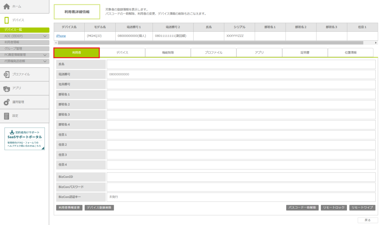Image resolution: width=382 pixels, height=225 pixels.
Task: Expand the ADE (旧DEP) submenu
Action: (45, 36)
